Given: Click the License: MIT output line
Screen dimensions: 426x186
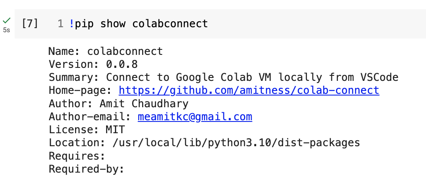Looking at the screenshot, I should 87,130.
